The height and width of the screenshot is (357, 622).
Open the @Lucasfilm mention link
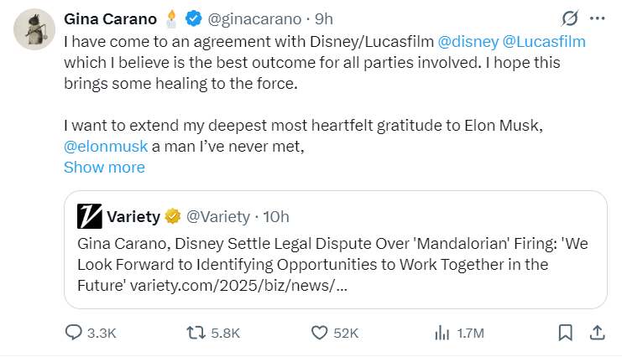544,41
